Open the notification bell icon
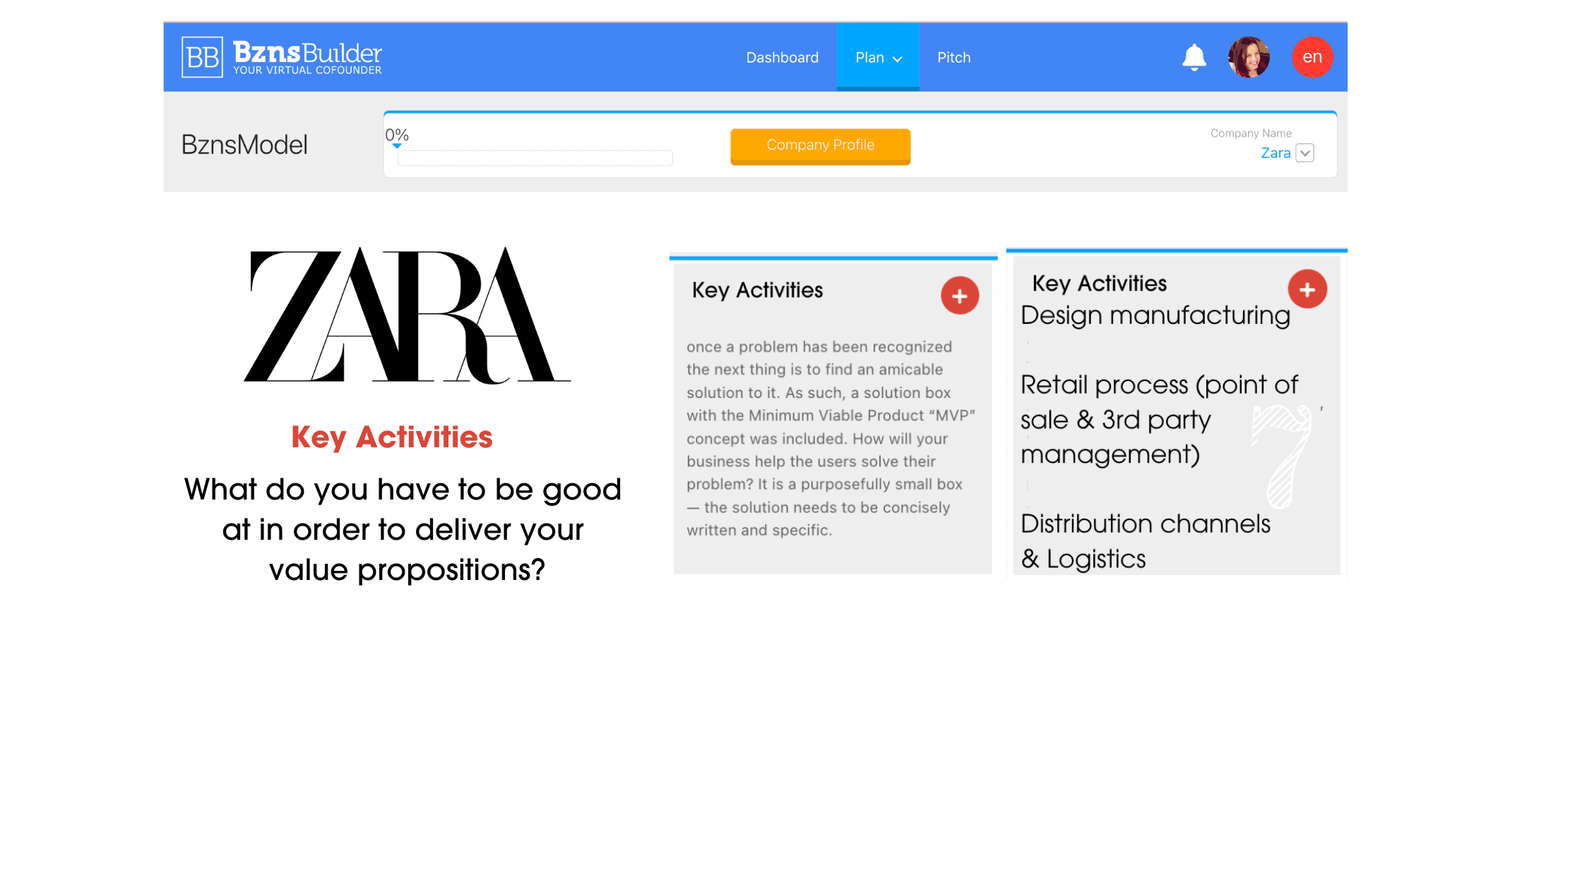The width and height of the screenshot is (1582, 889). (x=1193, y=56)
